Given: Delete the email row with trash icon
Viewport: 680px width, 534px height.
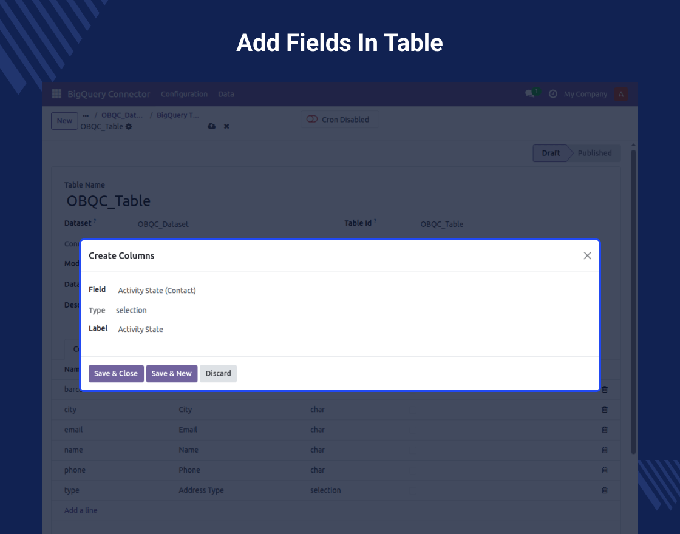Looking at the screenshot, I should [605, 430].
